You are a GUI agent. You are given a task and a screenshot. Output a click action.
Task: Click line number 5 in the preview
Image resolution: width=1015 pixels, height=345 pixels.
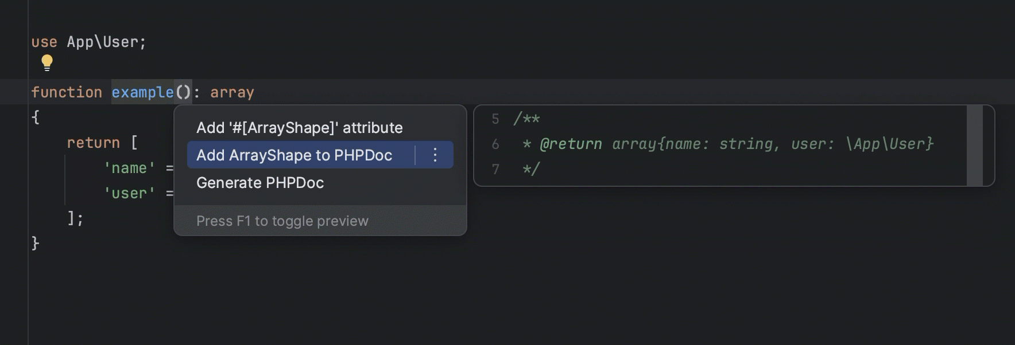(495, 119)
